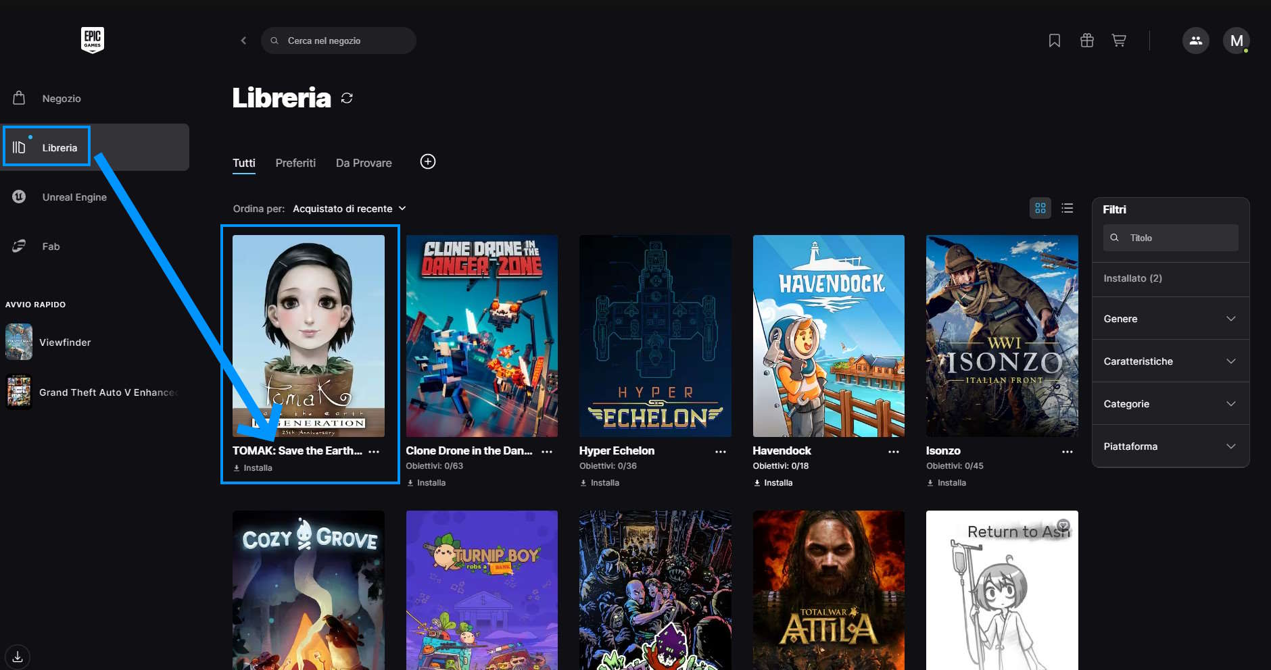Screen dimensions: 1271x670
Task: Switch to the Preferiti tab
Action: click(295, 163)
